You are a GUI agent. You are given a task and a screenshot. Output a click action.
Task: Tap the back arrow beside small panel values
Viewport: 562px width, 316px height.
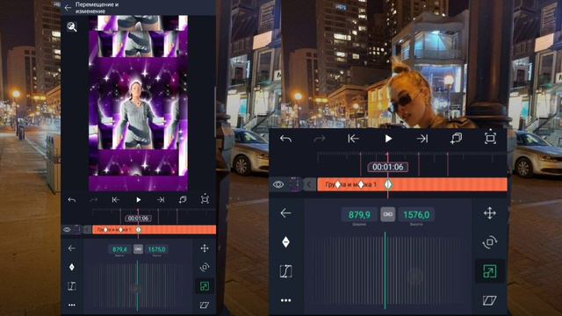coord(72,248)
